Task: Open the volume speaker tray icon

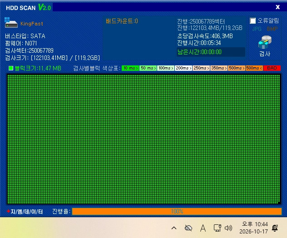Action: [228, 228]
